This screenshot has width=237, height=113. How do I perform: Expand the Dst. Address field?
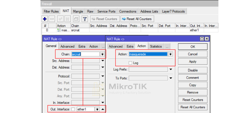pos(103,67)
